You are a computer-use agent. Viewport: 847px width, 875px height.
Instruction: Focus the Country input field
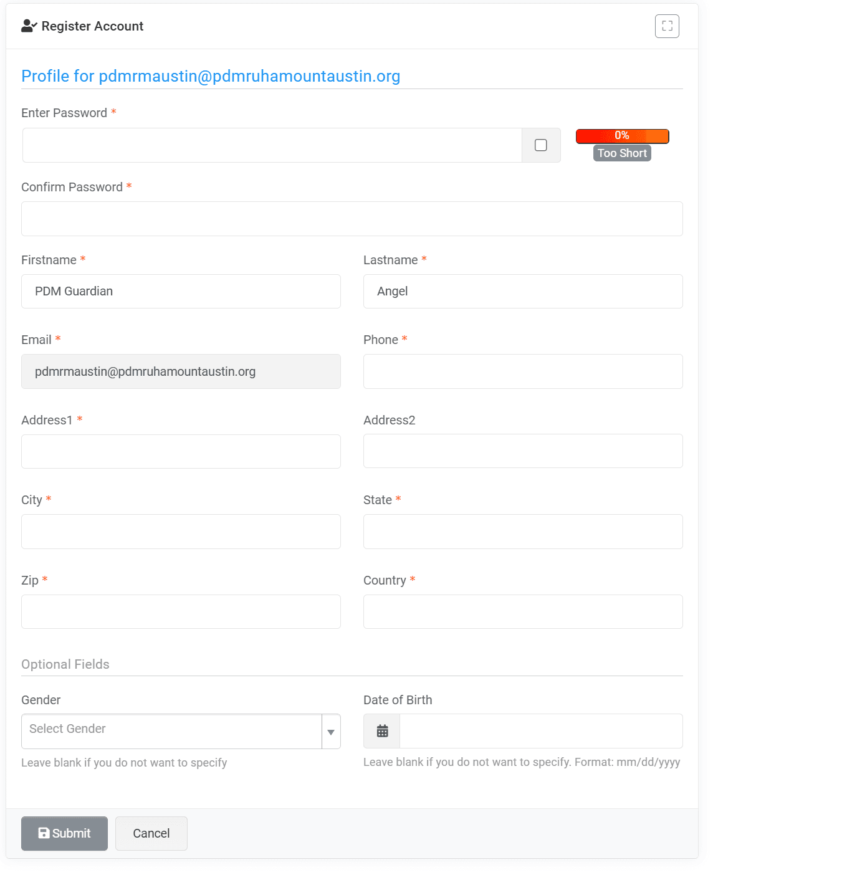(523, 611)
